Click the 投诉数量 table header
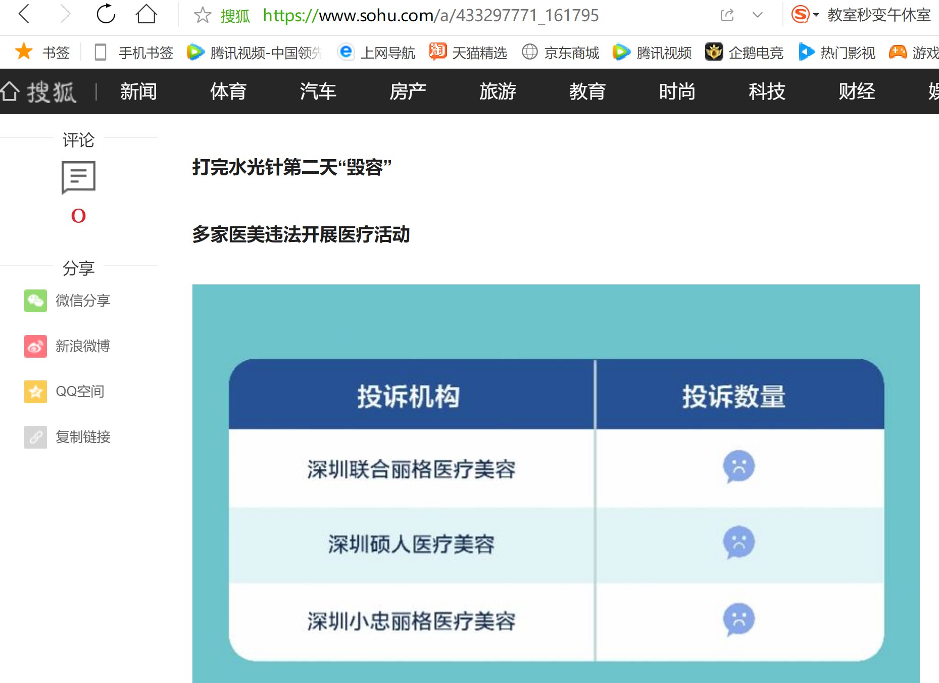This screenshot has width=939, height=683. click(734, 397)
